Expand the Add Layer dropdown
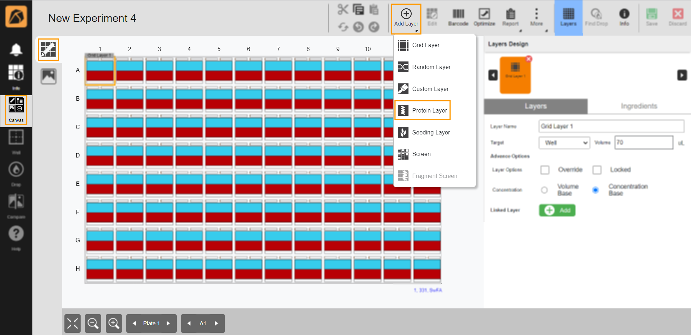691x335 pixels. 406,18
